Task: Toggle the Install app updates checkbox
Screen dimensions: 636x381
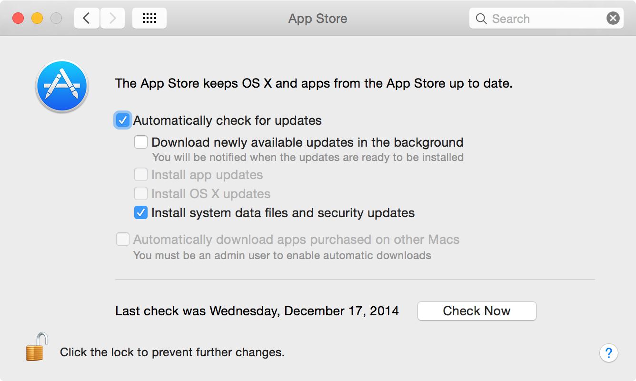Action: click(x=141, y=175)
